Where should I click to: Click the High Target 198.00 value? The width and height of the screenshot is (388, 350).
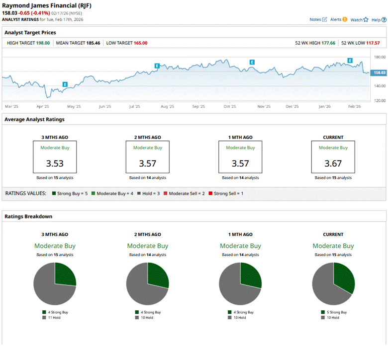pos(42,43)
